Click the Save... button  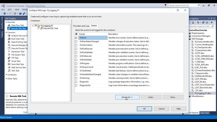point(173,97)
